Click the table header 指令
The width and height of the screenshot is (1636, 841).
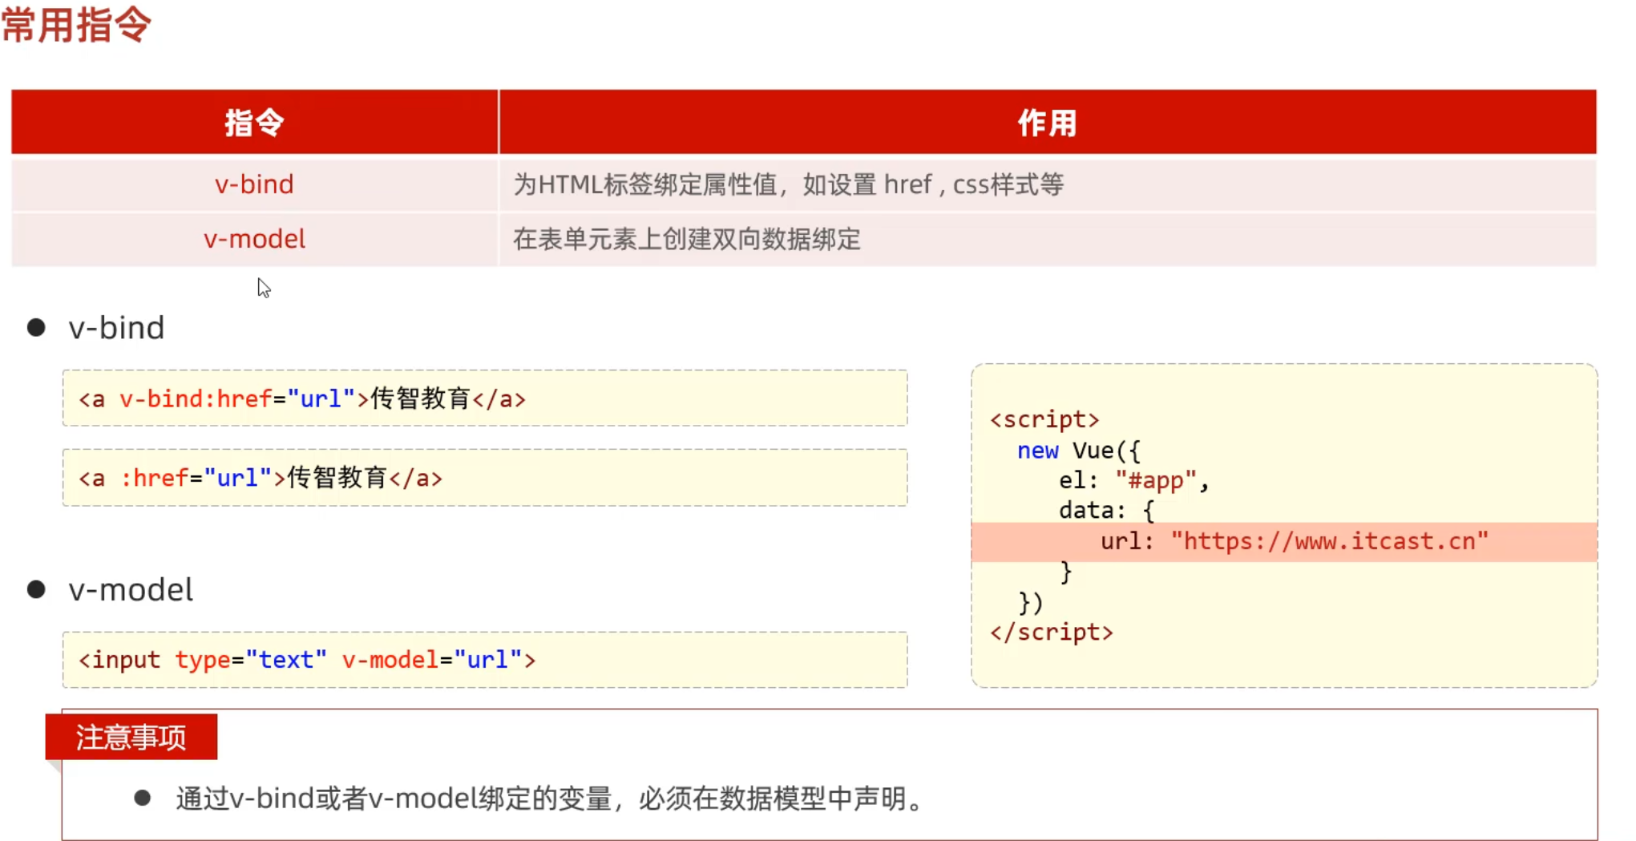[x=254, y=122]
